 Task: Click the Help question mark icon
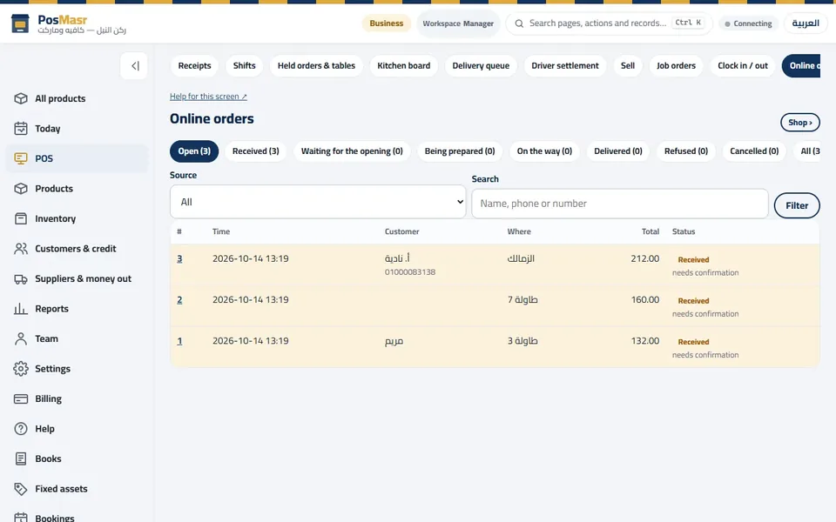(x=21, y=429)
